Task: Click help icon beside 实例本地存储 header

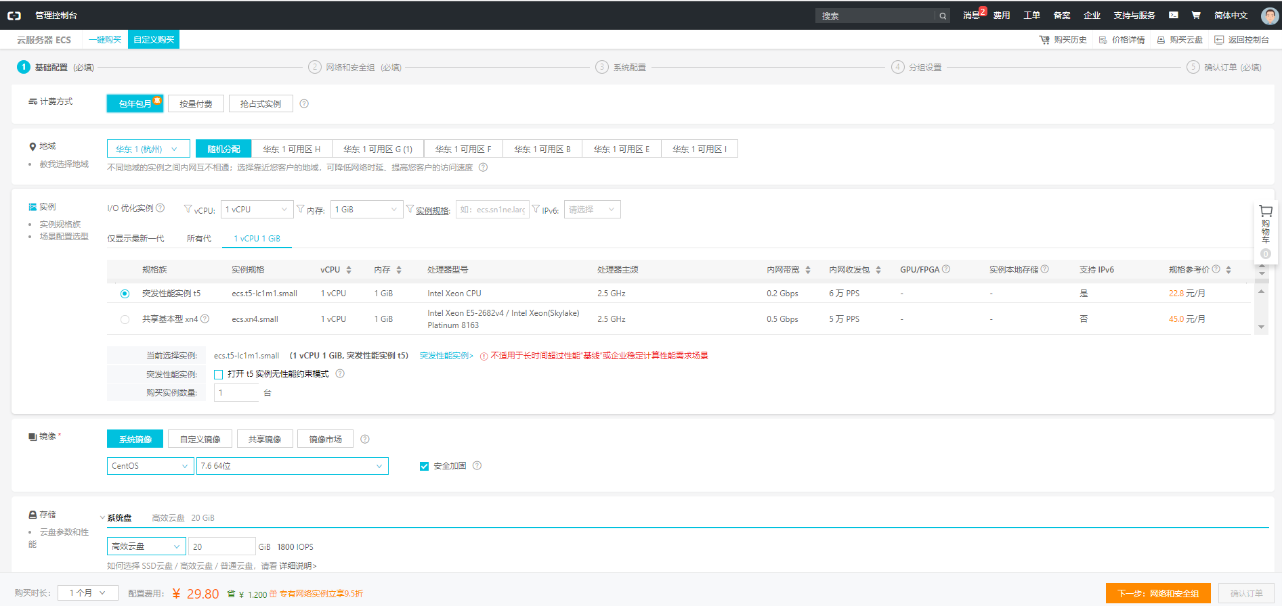Action: [1045, 269]
